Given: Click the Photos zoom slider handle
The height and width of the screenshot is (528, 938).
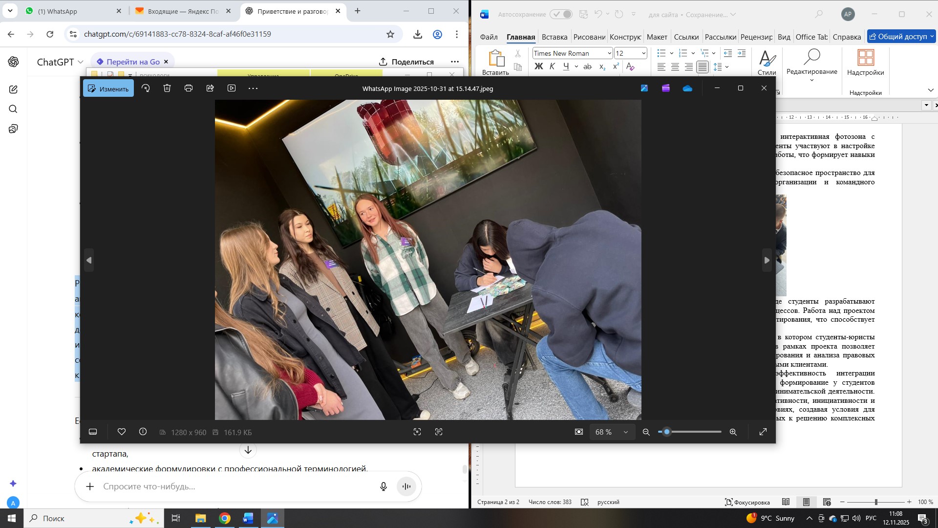Looking at the screenshot, I should click(667, 432).
